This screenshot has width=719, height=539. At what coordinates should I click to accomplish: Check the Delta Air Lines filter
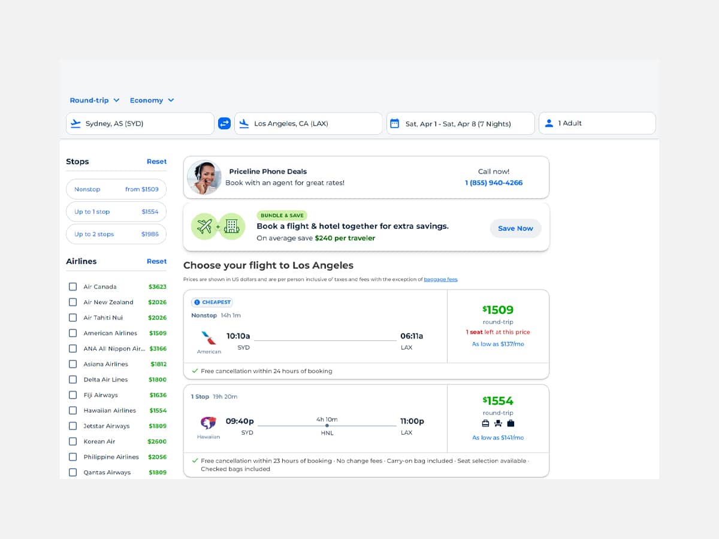[x=72, y=380]
